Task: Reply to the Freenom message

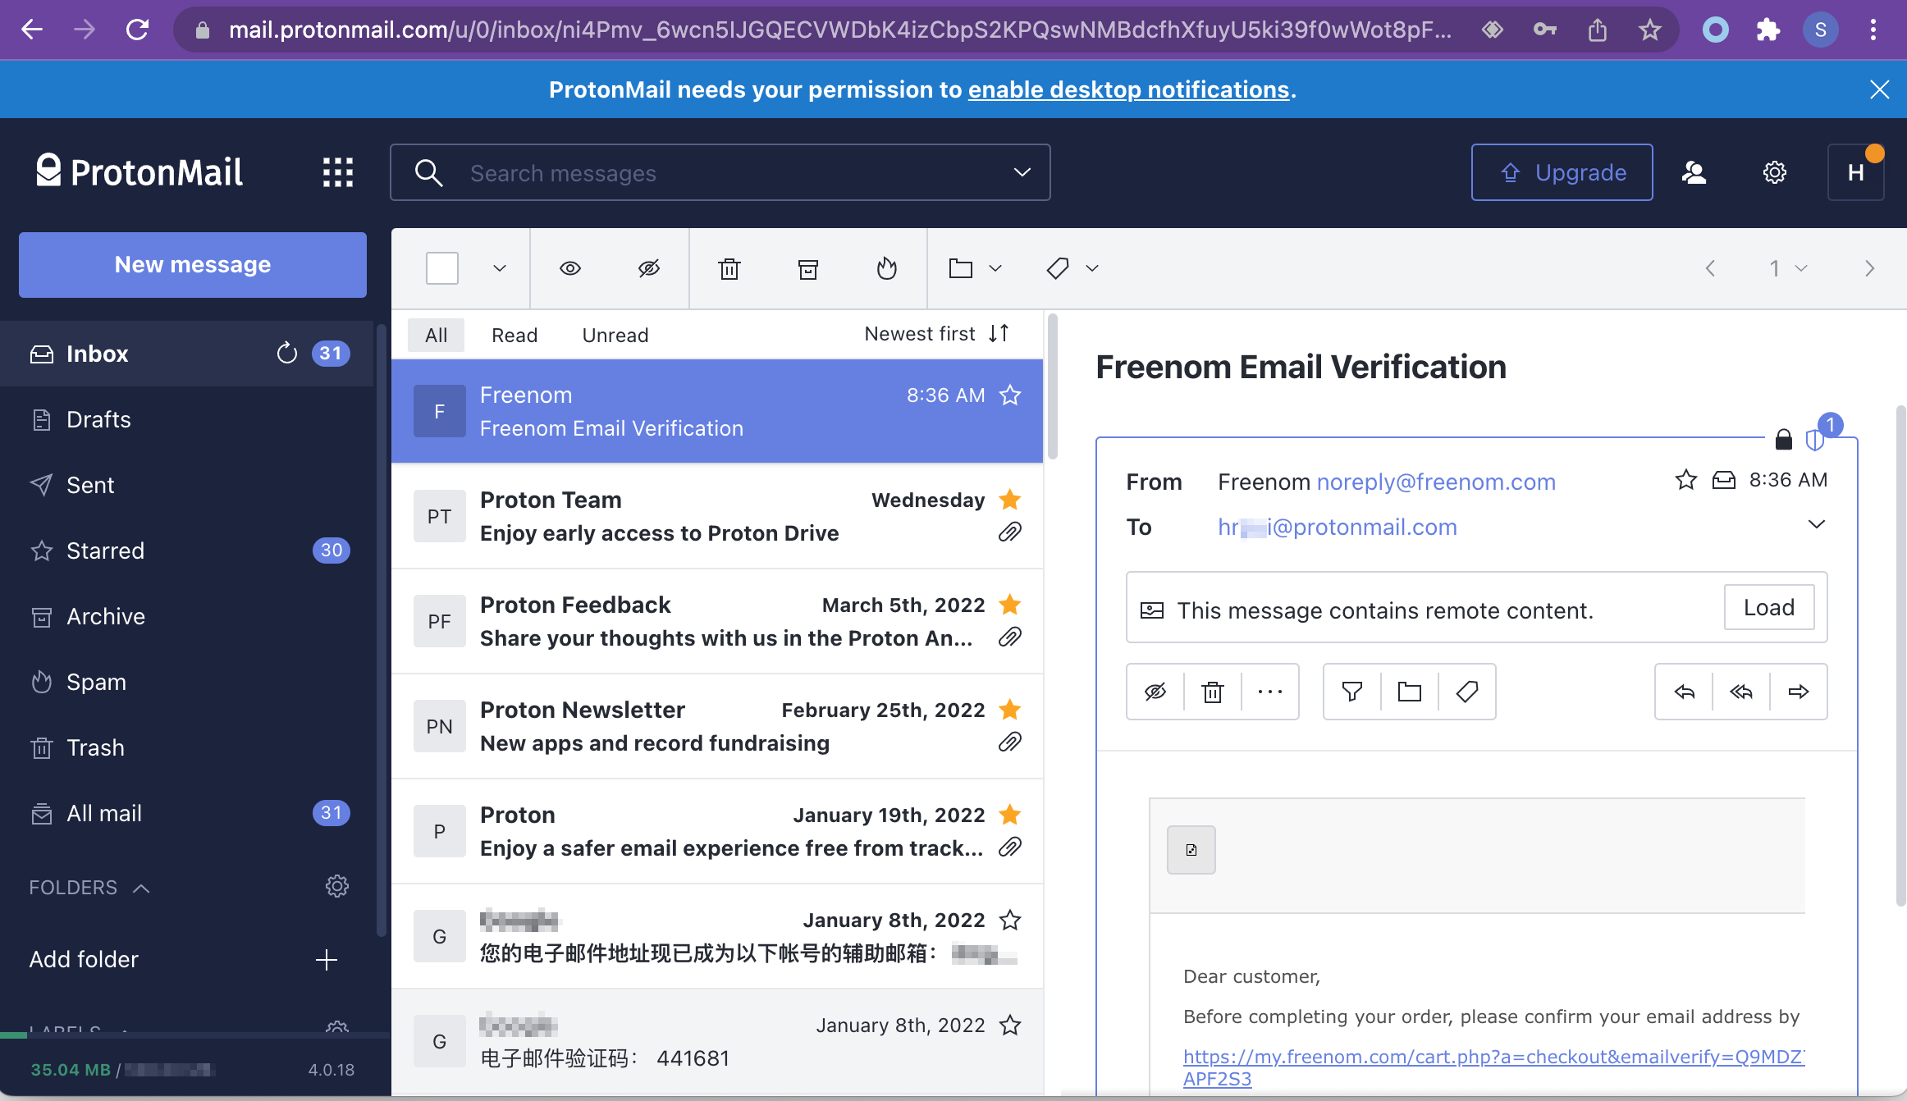Action: 1685,692
